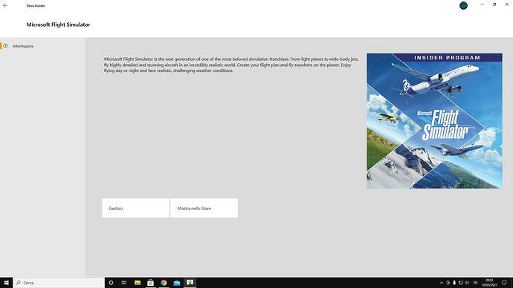Viewport: 513px width, 288px height.
Task: Switch to Google Chrome in the taskbar
Action: (164, 283)
